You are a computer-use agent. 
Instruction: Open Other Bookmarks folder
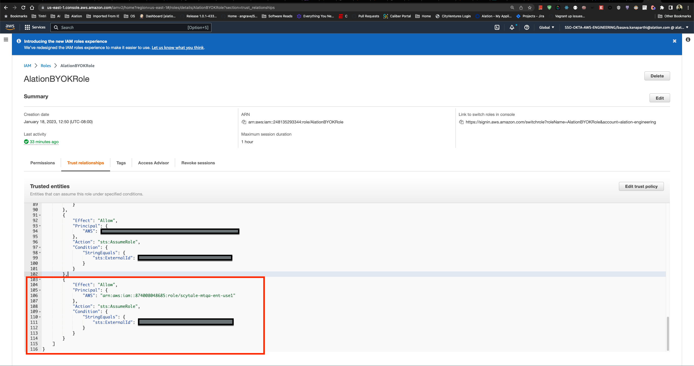[x=675, y=16]
